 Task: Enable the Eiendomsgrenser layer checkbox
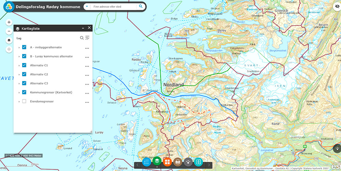pos(24,101)
